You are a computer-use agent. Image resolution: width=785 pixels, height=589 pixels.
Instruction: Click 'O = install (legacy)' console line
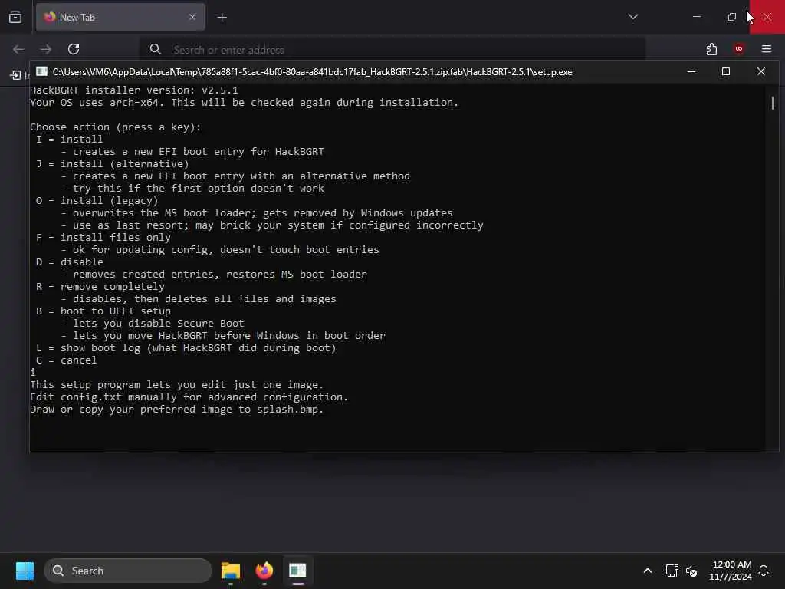97,201
